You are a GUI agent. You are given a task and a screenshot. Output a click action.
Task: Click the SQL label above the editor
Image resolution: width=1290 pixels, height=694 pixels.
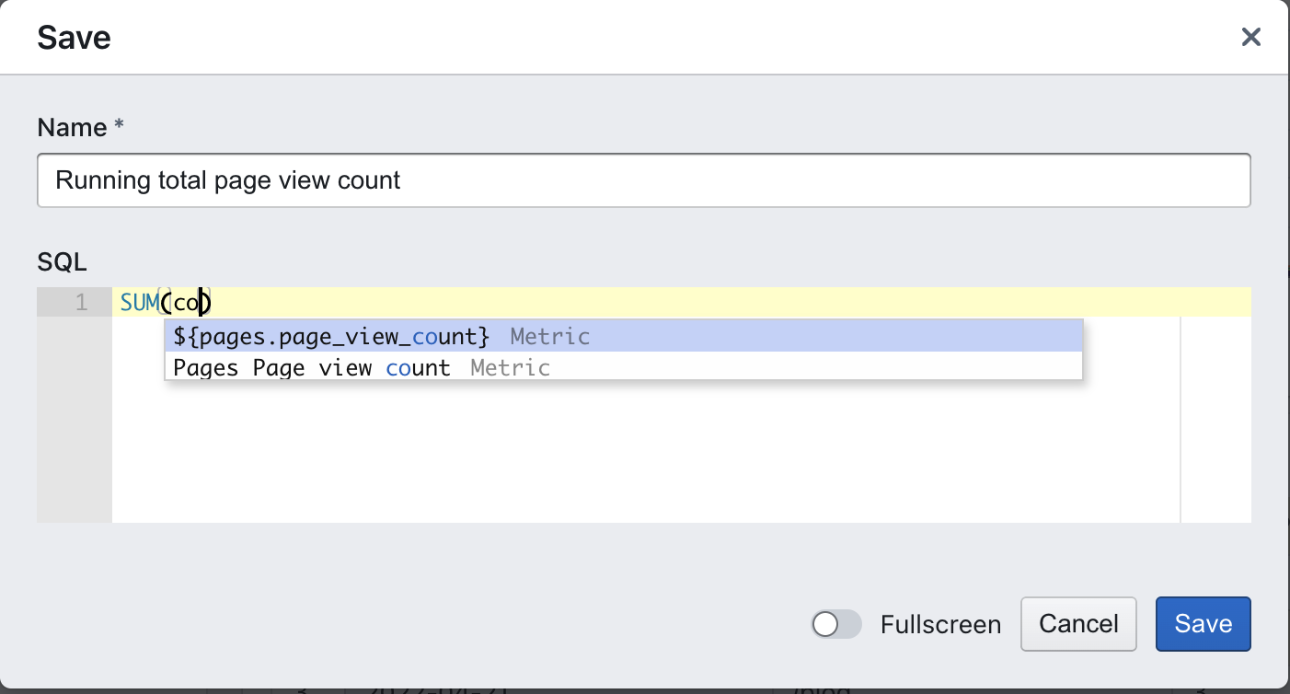coord(62,262)
